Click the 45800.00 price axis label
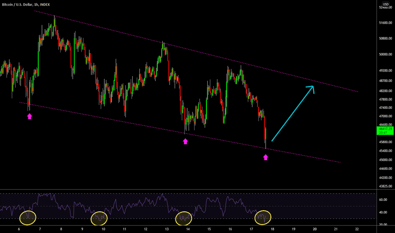This screenshot has height=233, width=395. 385,142
